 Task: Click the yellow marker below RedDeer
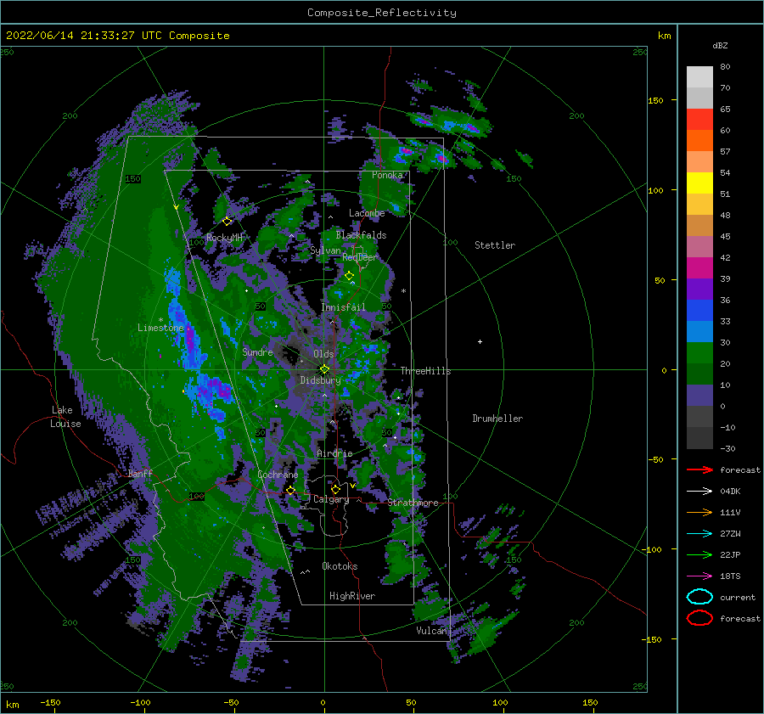pos(350,276)
